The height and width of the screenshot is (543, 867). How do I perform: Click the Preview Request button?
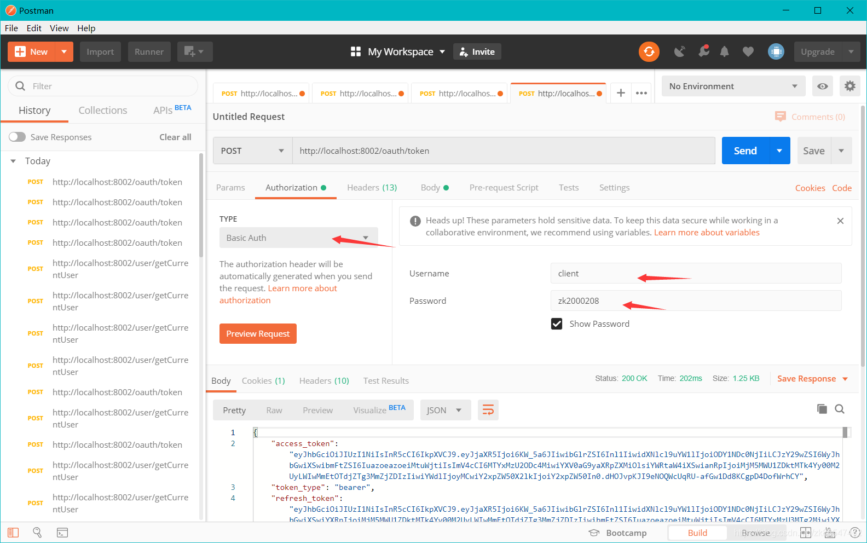[258, 333]
